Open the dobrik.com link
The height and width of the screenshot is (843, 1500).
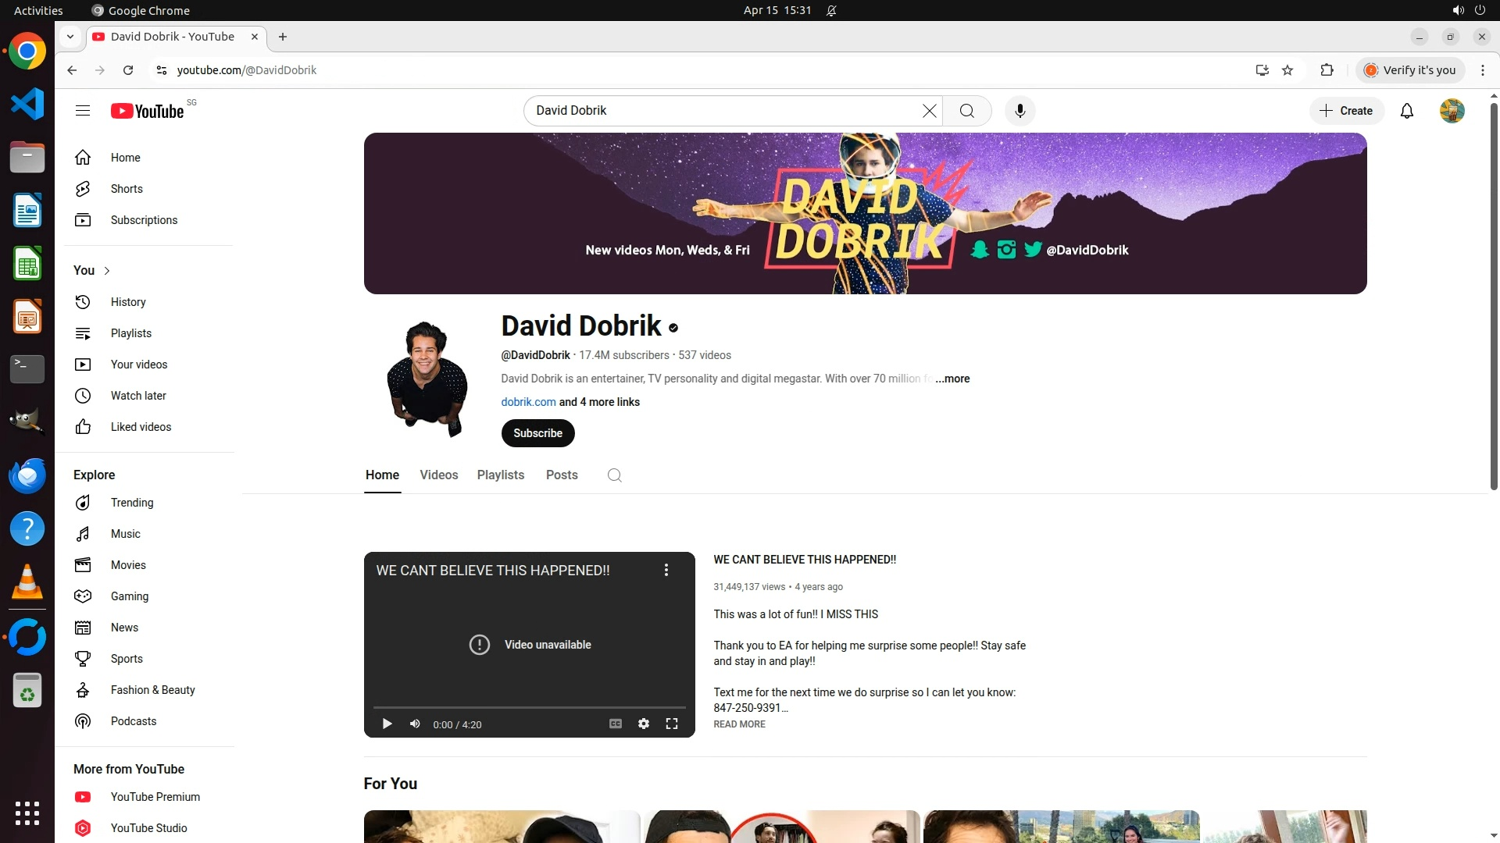528,402
